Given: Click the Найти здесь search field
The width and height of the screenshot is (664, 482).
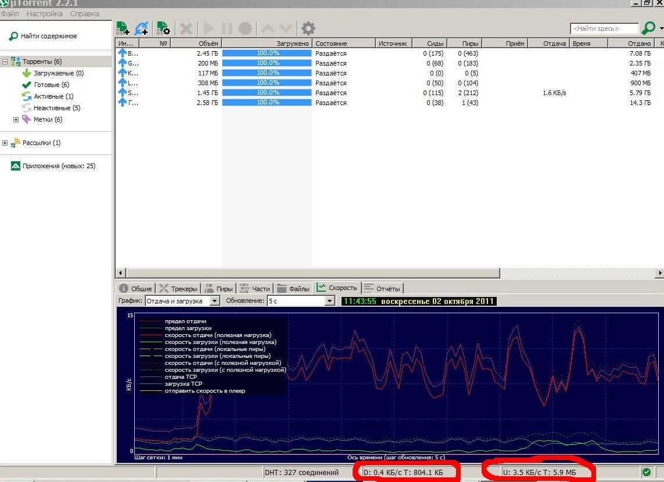Looking at the screenshot, I should point(604,28).
